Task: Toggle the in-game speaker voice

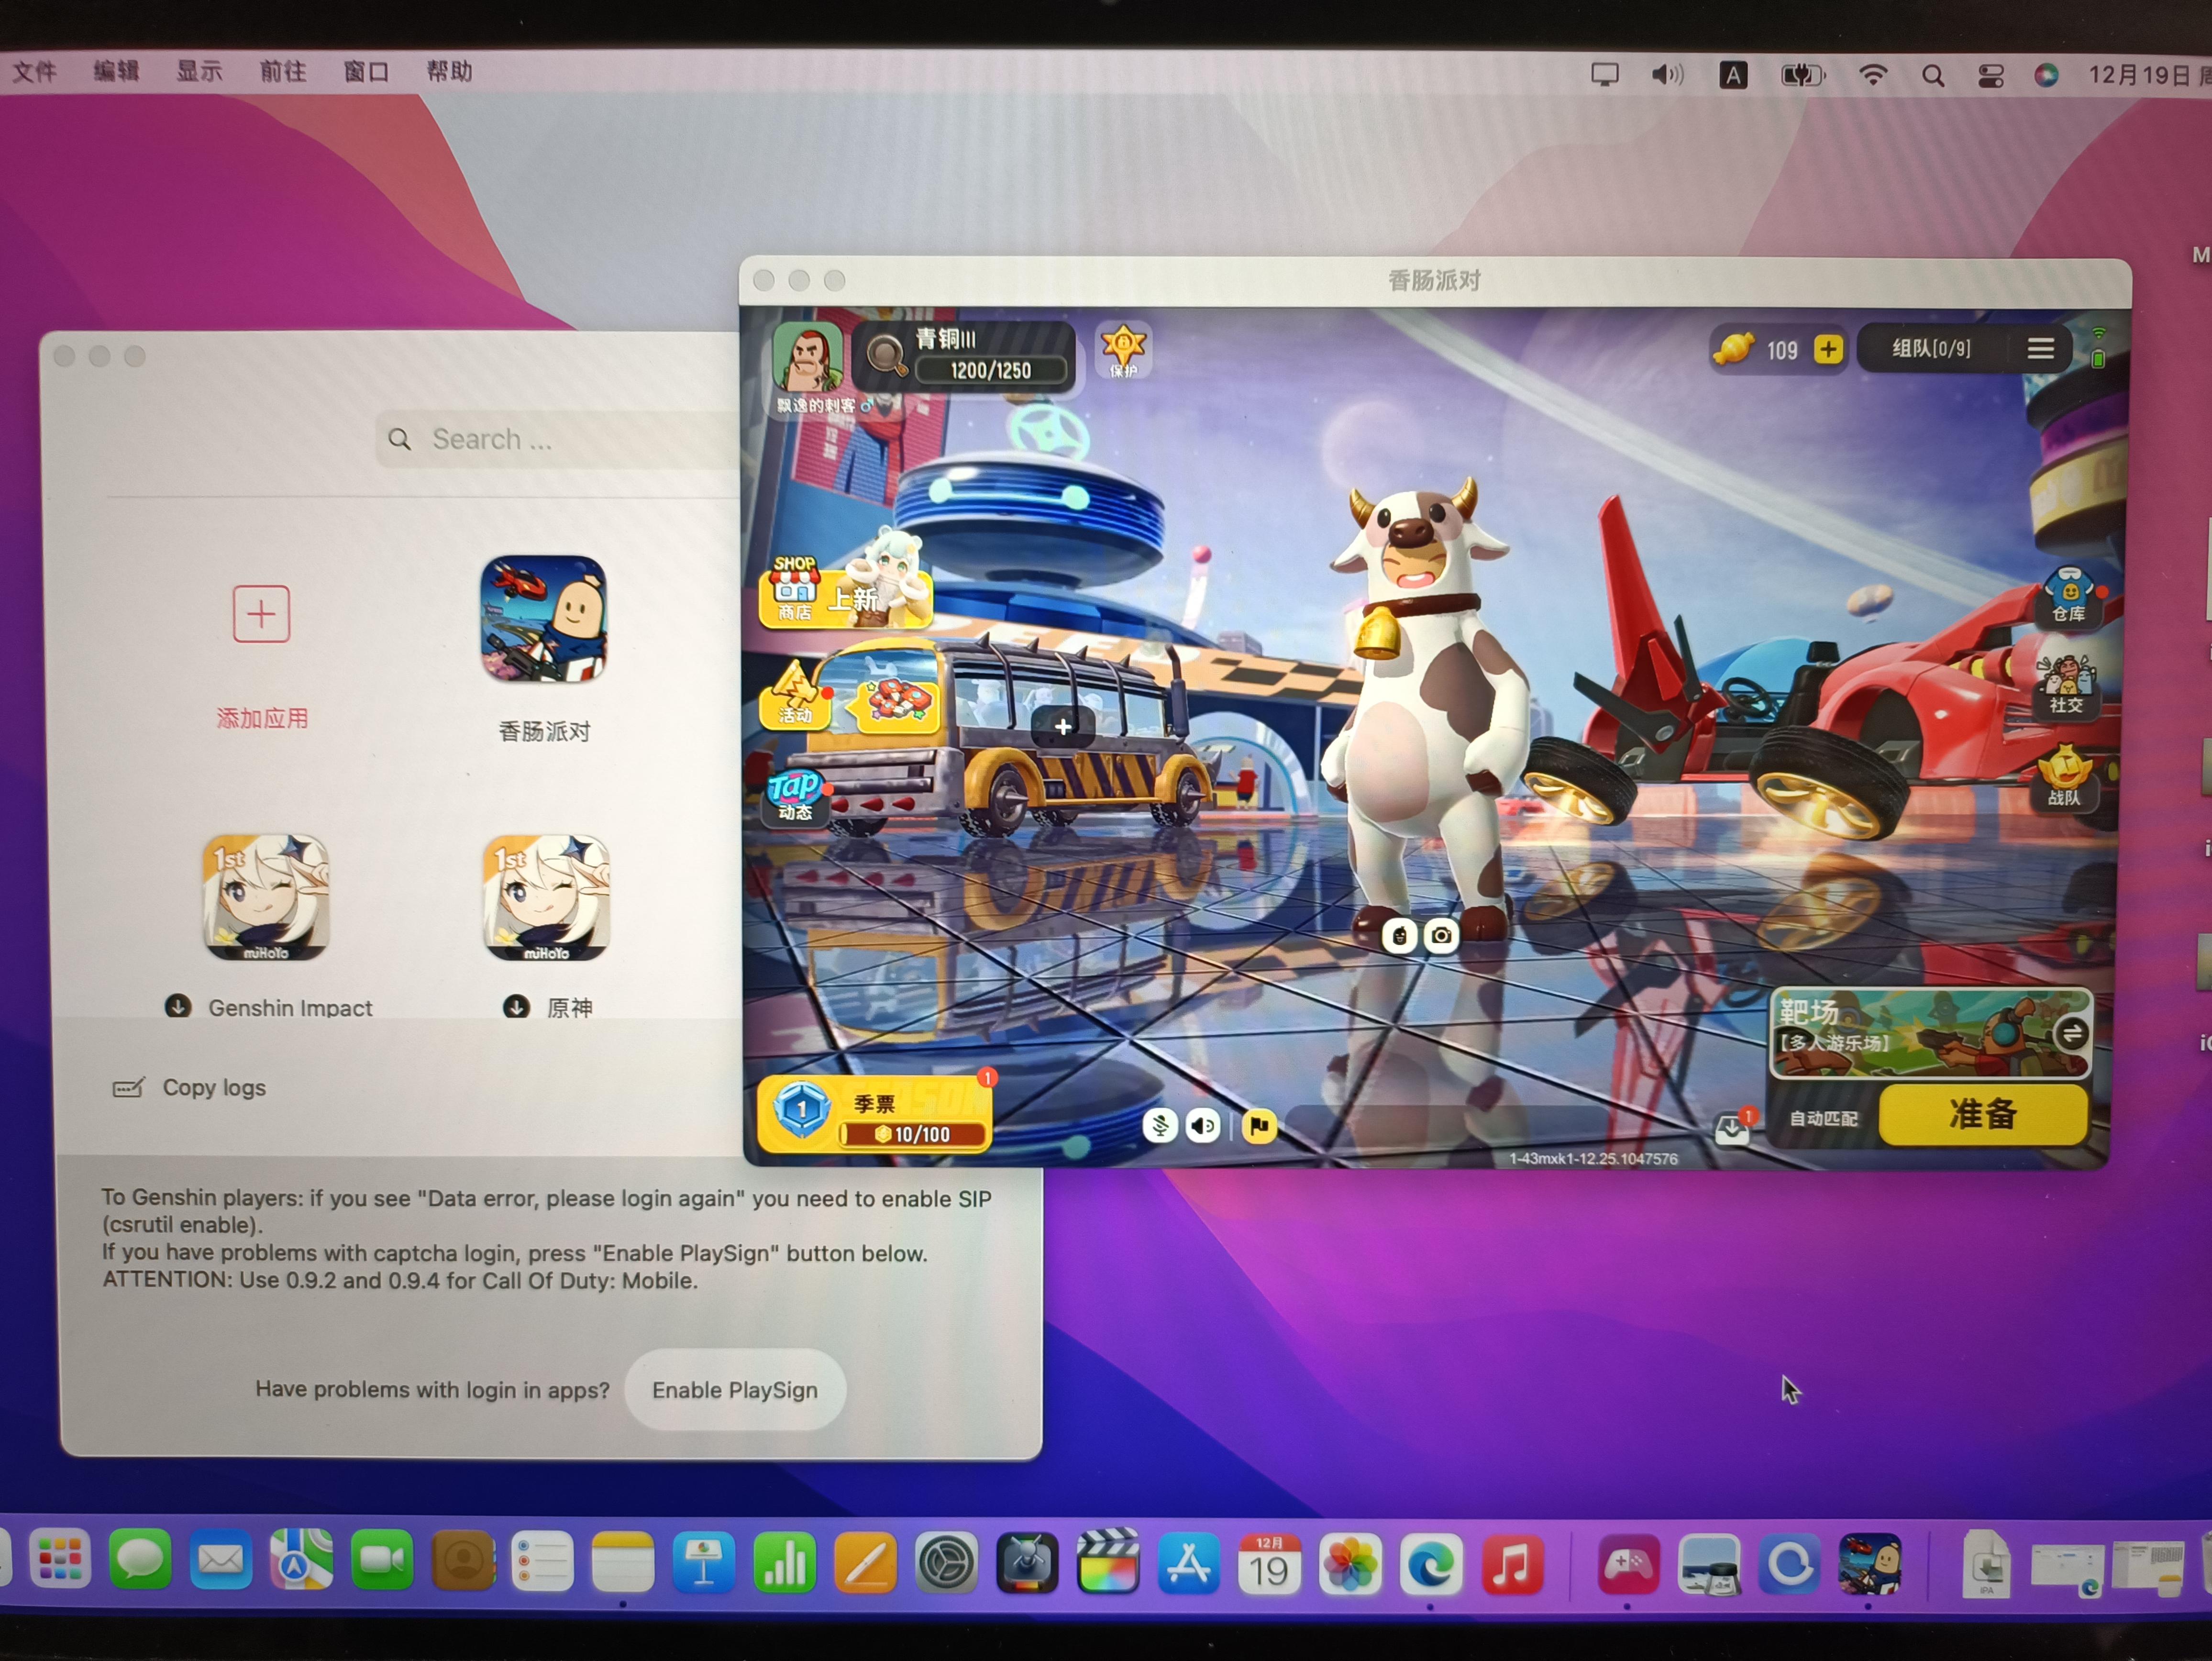Action: click(x=1203, y=1126)
